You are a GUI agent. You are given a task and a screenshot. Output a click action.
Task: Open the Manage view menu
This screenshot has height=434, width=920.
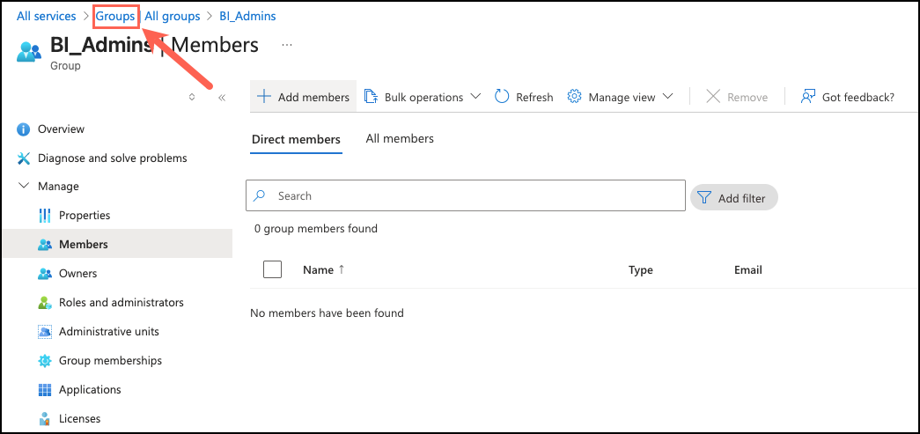pos(620,98)
